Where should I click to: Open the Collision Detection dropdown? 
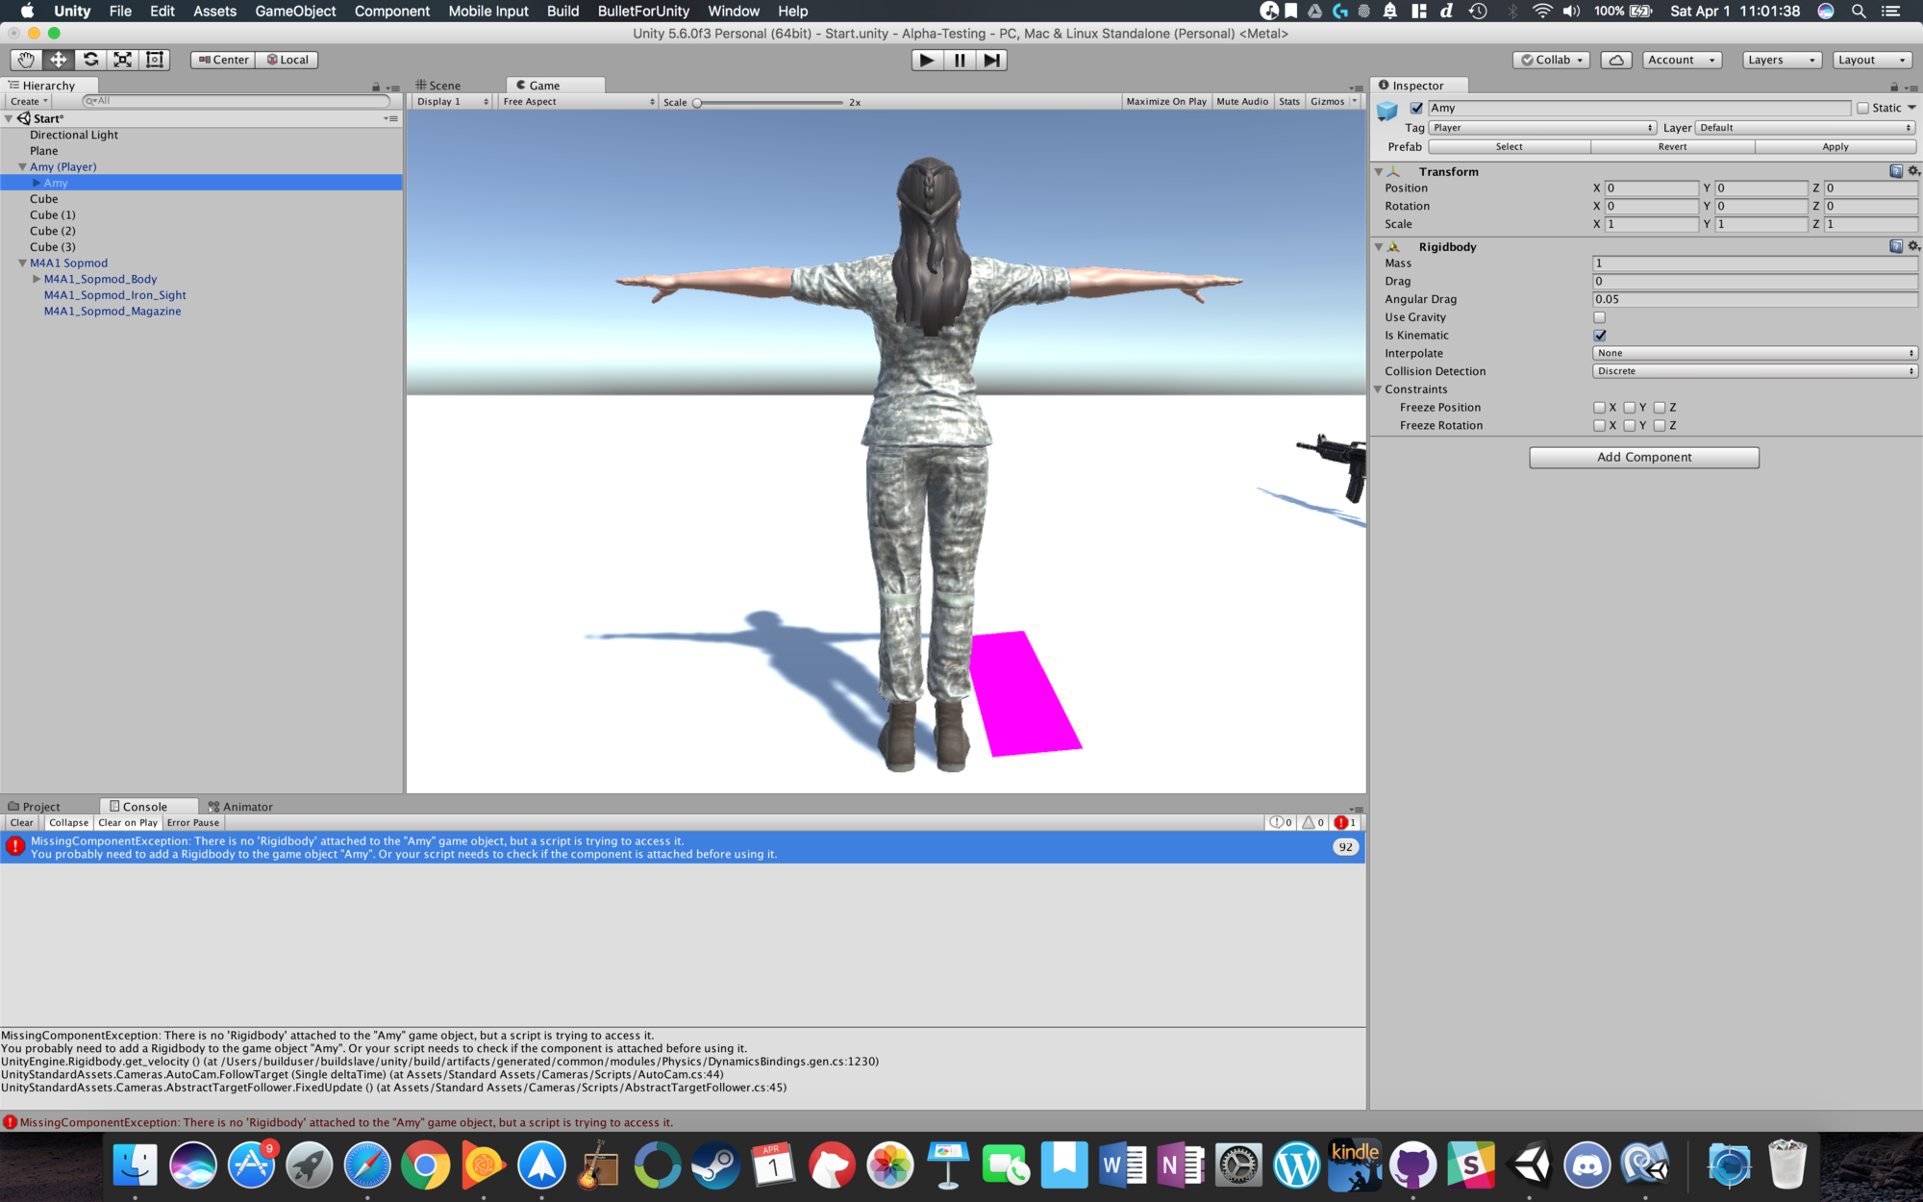point(1754,371)
